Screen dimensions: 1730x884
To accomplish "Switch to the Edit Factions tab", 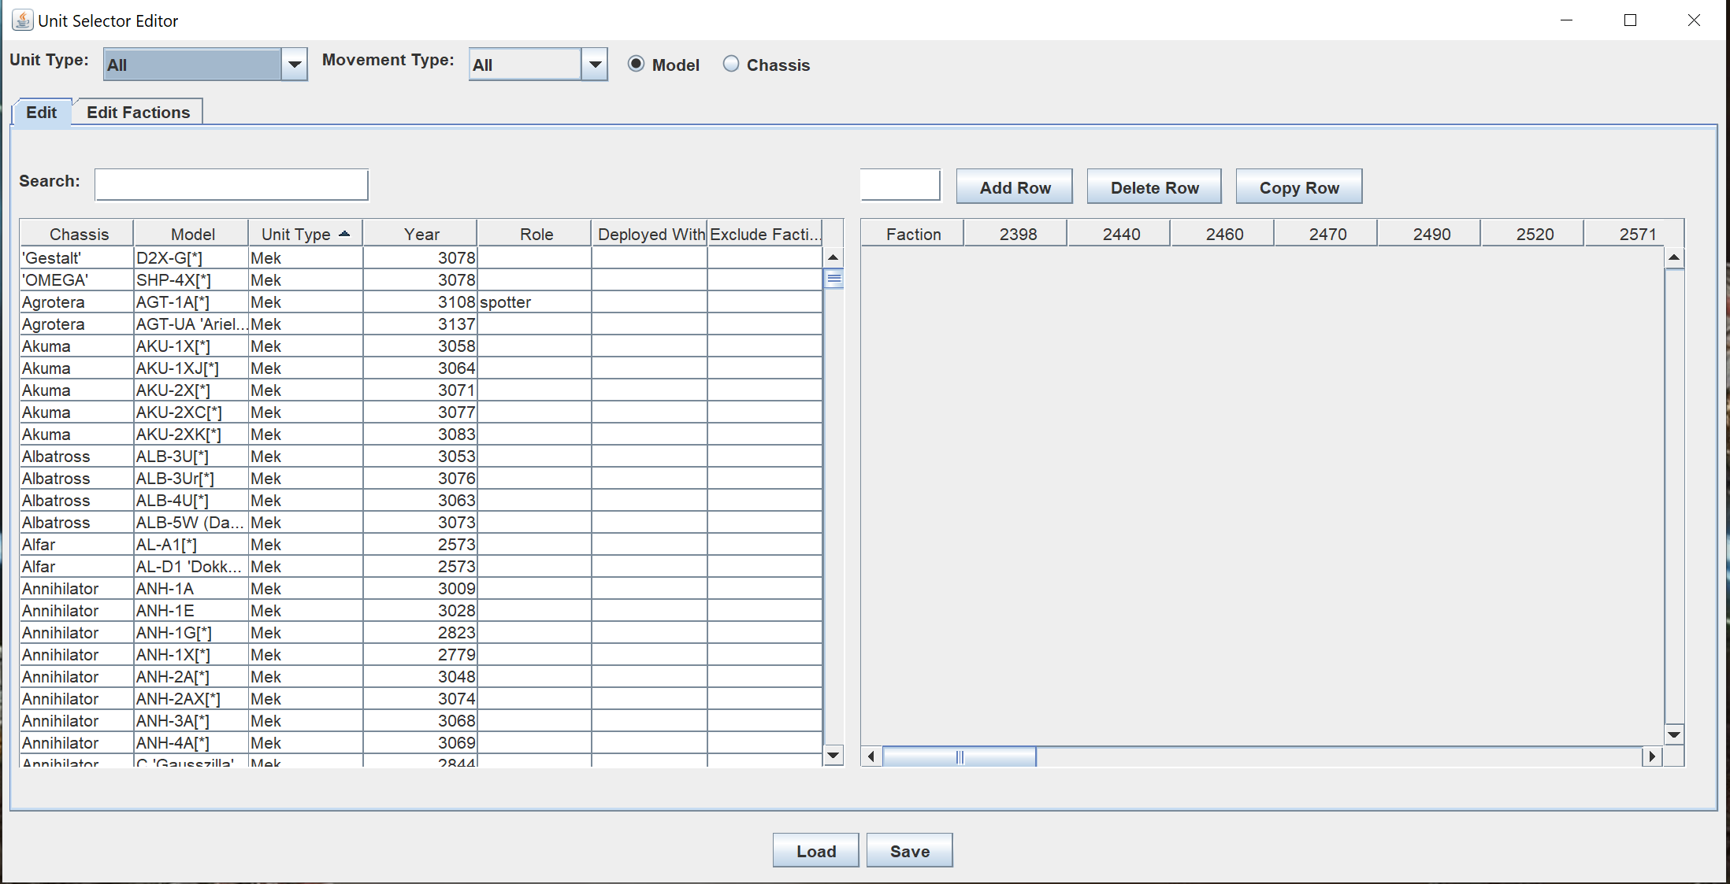I will tap(138, 112).
